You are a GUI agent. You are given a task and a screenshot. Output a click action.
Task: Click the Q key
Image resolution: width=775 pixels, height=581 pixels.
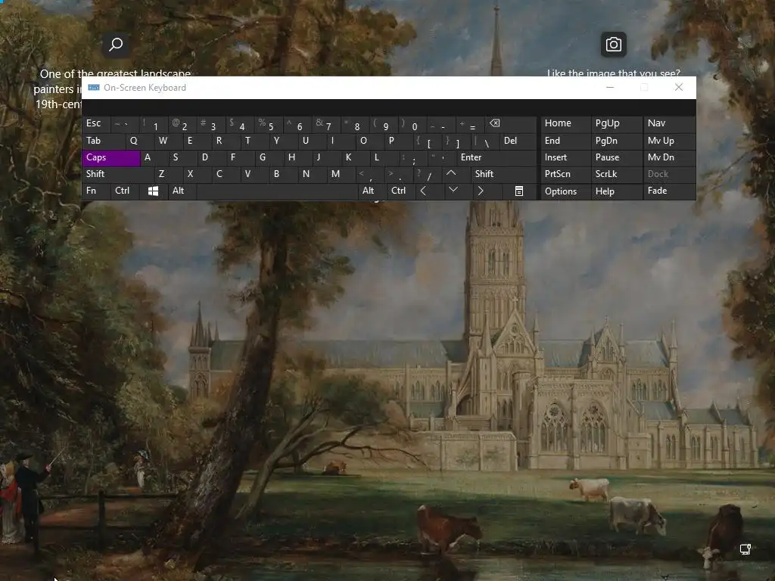pos(140,141)
